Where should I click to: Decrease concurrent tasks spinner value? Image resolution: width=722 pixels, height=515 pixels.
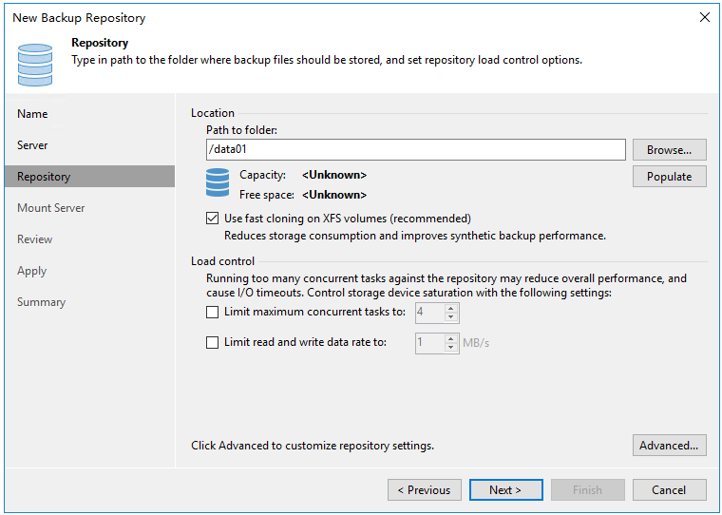pos(451,317)
